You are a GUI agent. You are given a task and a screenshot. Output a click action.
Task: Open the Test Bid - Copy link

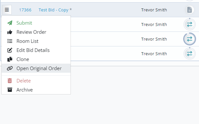pyautogui.click(x=53, y=10)
